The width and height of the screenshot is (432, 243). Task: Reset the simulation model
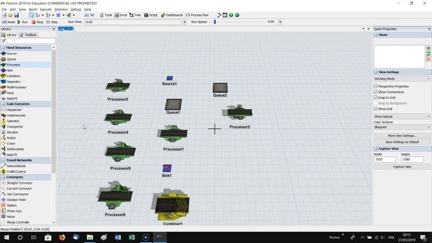coord(9,22)
